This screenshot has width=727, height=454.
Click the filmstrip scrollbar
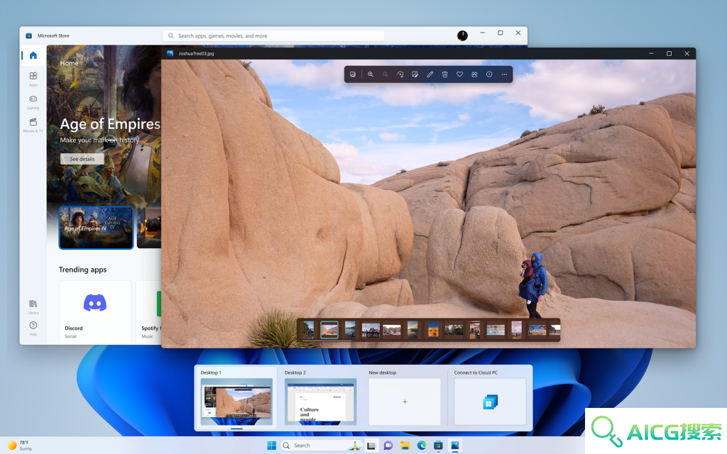point(327,341)
